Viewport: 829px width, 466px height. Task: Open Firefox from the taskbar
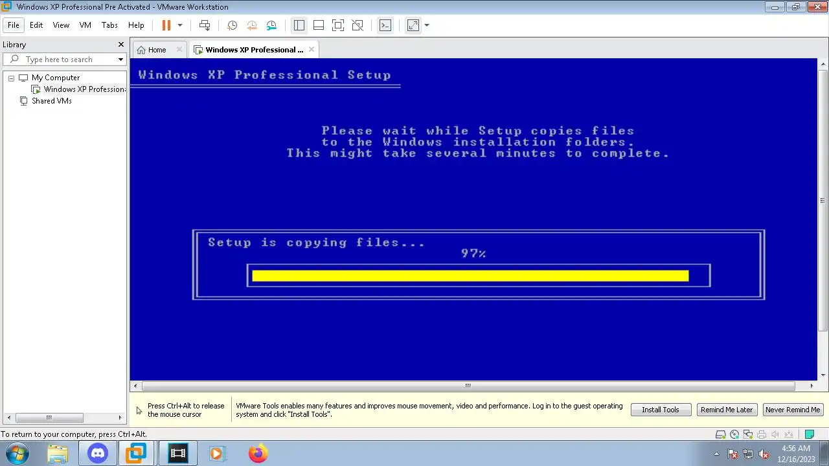click(x=258, y=454)
